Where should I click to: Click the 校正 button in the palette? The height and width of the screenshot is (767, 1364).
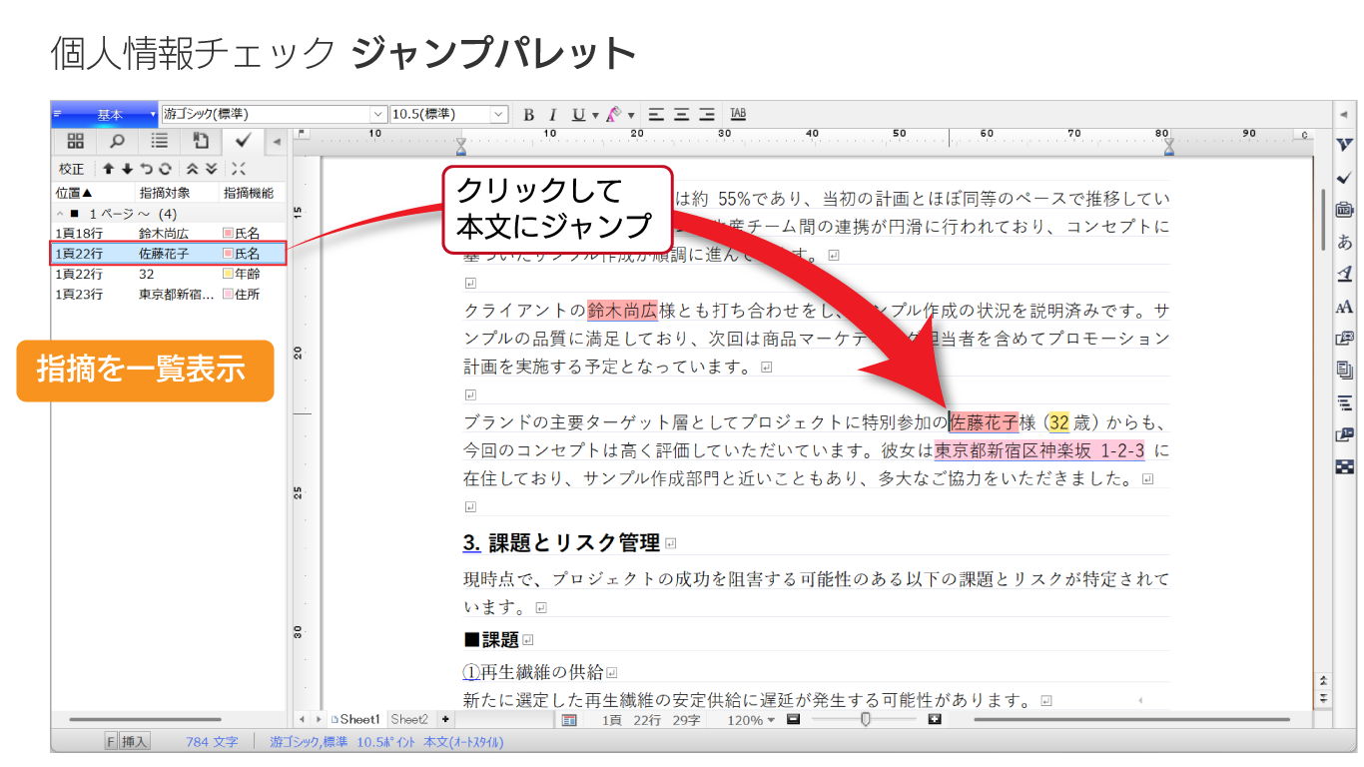click(x=72, y=169)
